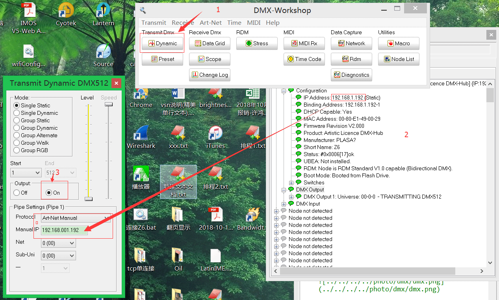Launch the Scope tool
The width and height of the screenshot is (499, 300).
click(x=210, y=59)
